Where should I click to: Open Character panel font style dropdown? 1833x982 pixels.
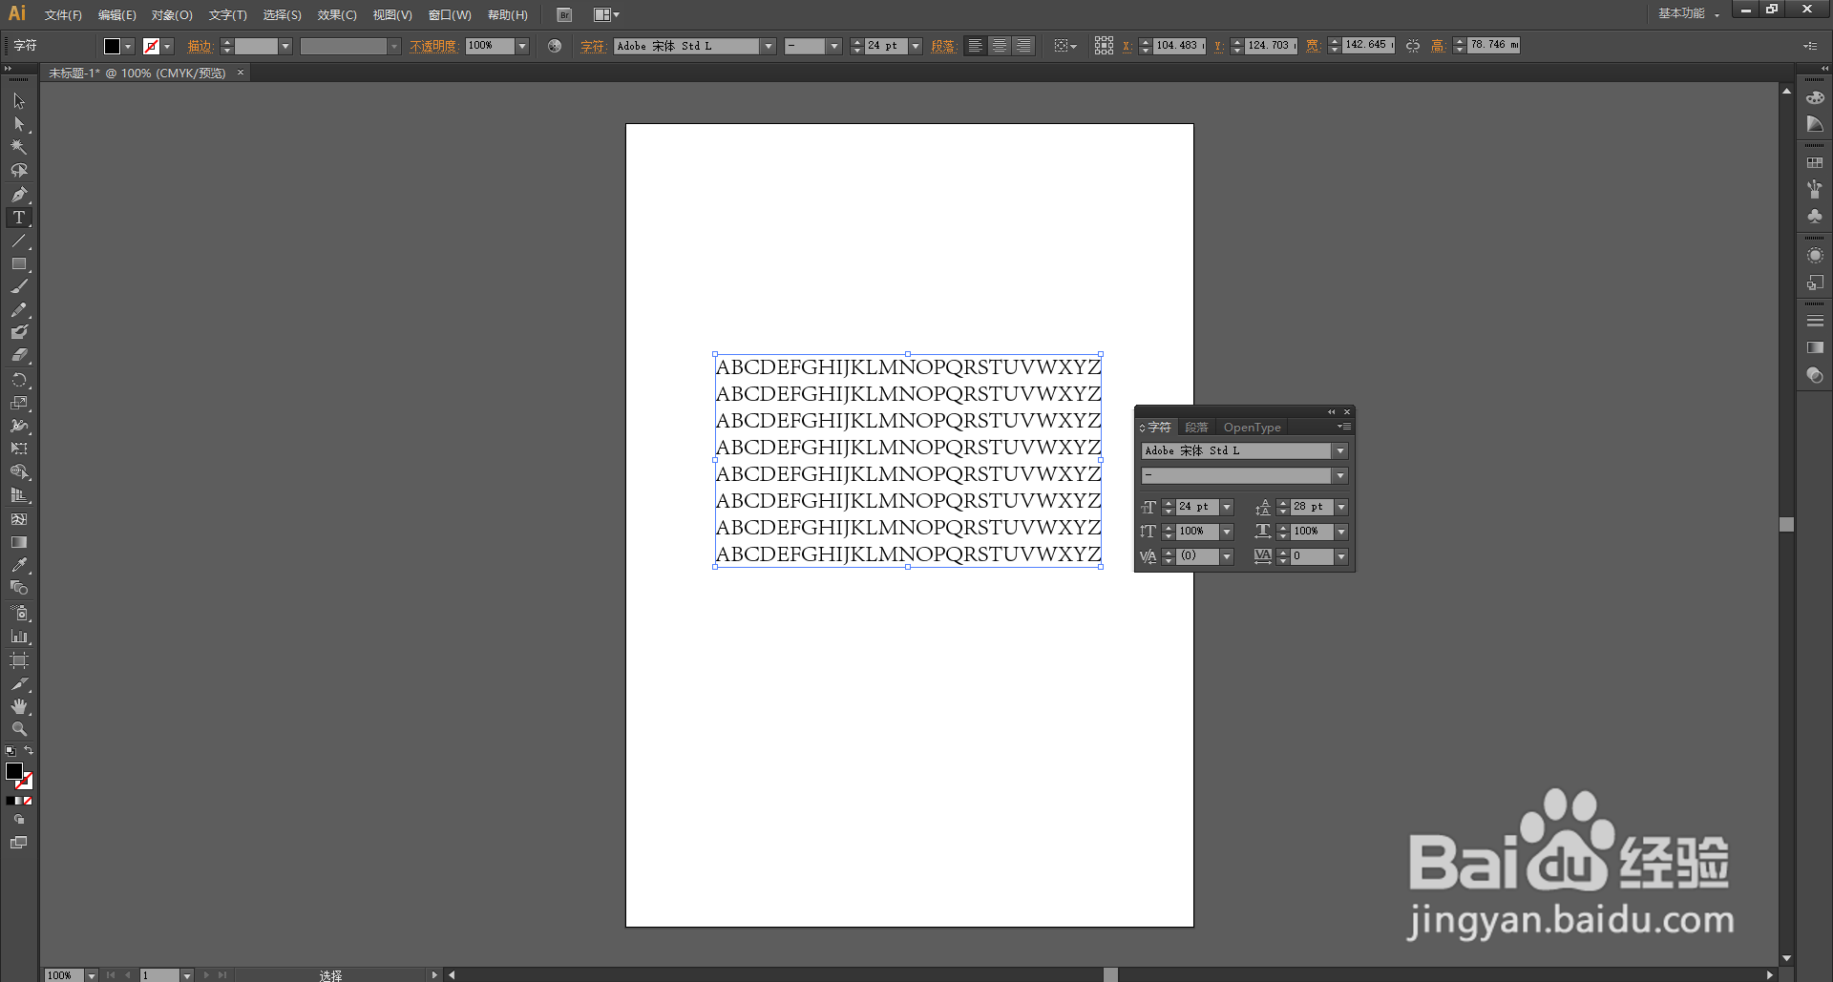click(x=1340, y=475)
